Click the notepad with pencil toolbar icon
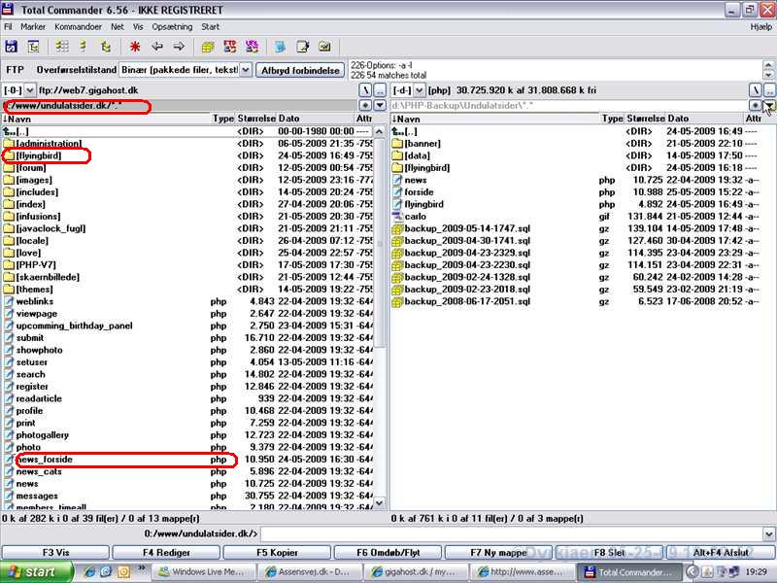Image resolution: width=777 pixels, height=583 pixels. (302, 47)
